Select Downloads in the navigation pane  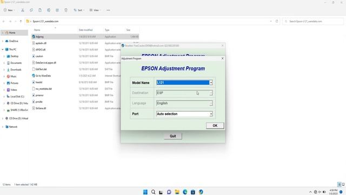[16, 70]
